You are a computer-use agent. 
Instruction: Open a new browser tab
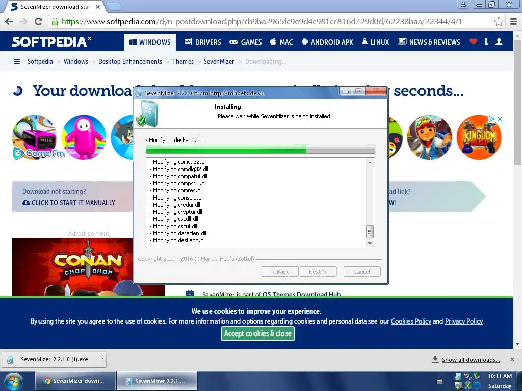click(115, 6)
